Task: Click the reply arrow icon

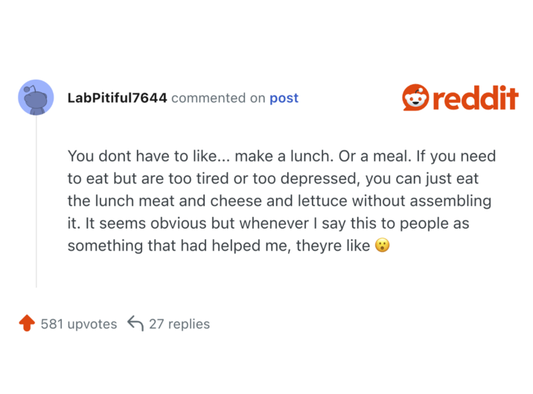Action: (x=135, y=323)
